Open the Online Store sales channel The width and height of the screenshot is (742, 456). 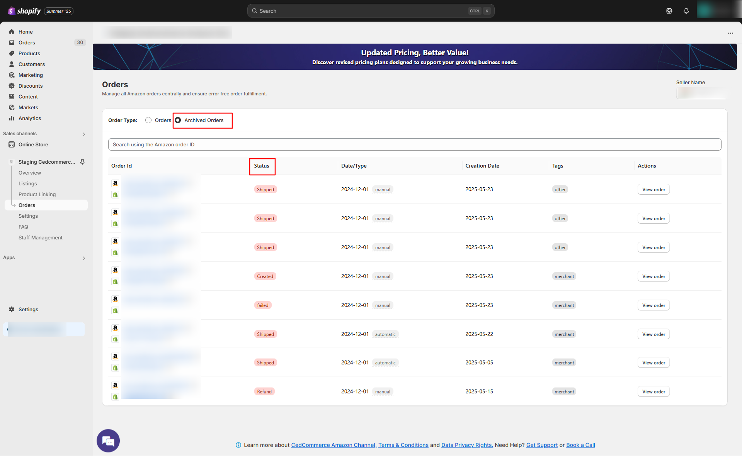pyautogui.click(x=33, y=144)
